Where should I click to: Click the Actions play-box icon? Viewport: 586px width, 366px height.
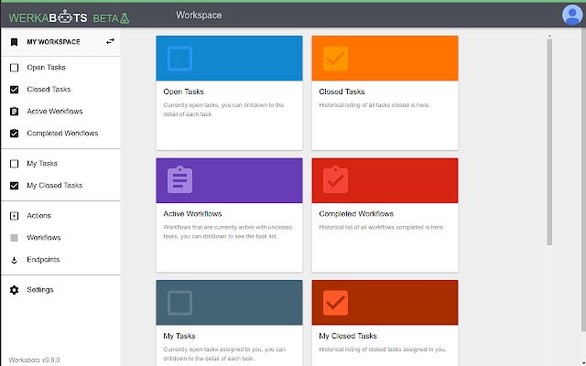[15, 216]
